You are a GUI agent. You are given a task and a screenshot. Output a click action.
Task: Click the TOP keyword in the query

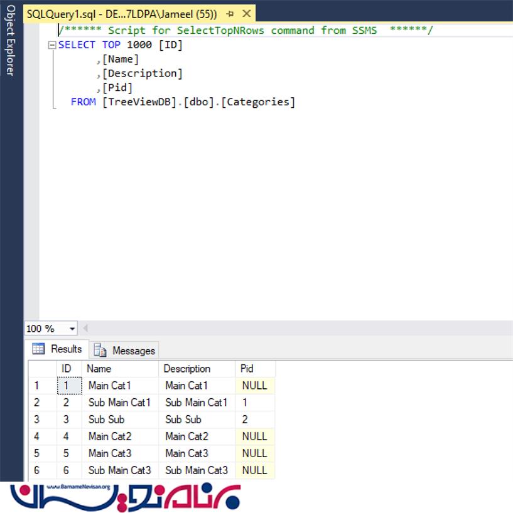[111, 45]
